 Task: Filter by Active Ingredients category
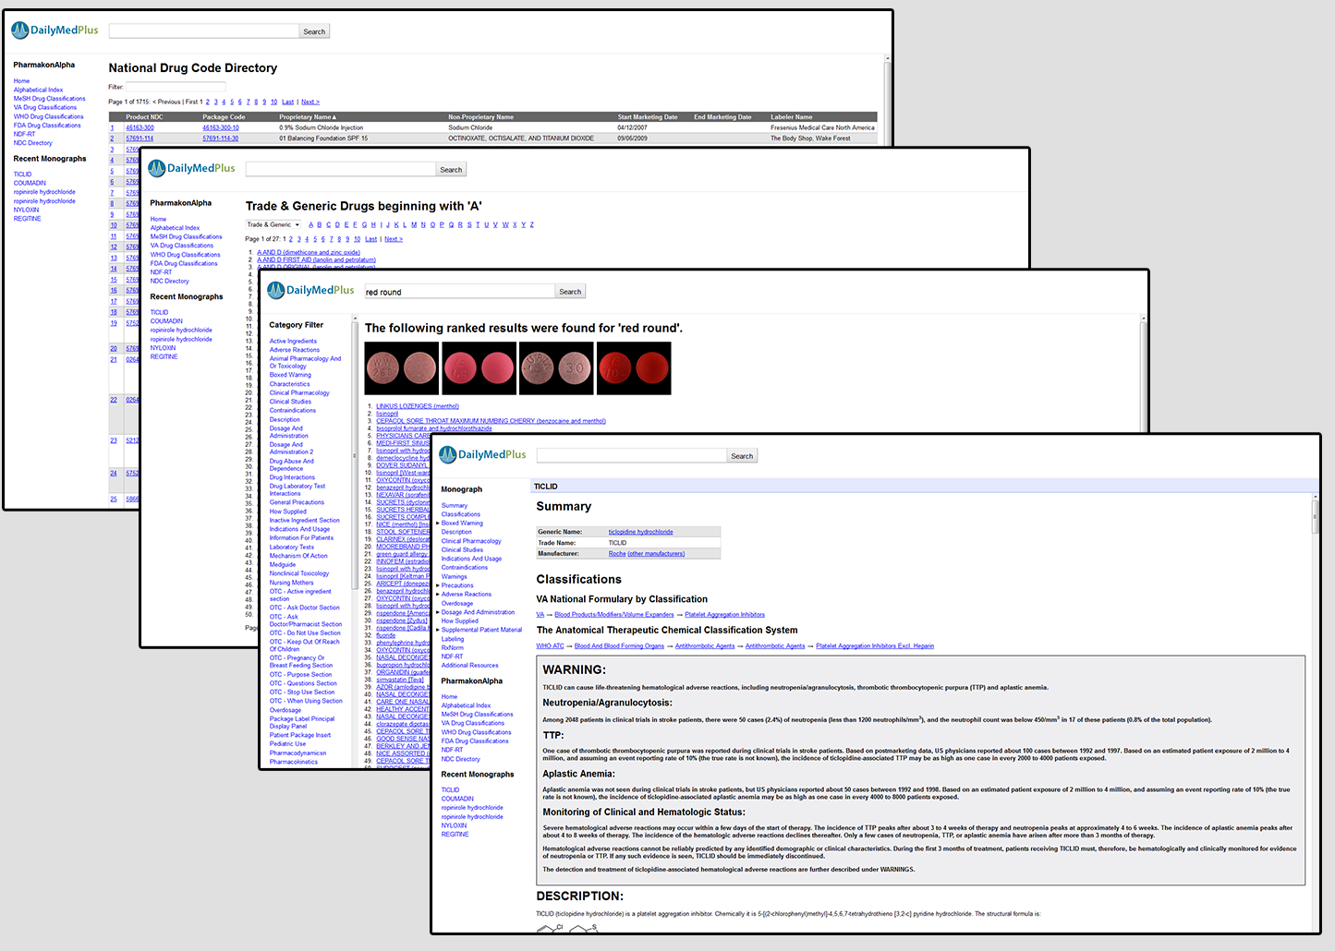293,342
